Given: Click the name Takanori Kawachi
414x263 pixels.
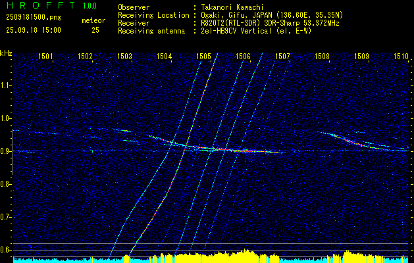Looking at the screenshot, I should [232, 7].
